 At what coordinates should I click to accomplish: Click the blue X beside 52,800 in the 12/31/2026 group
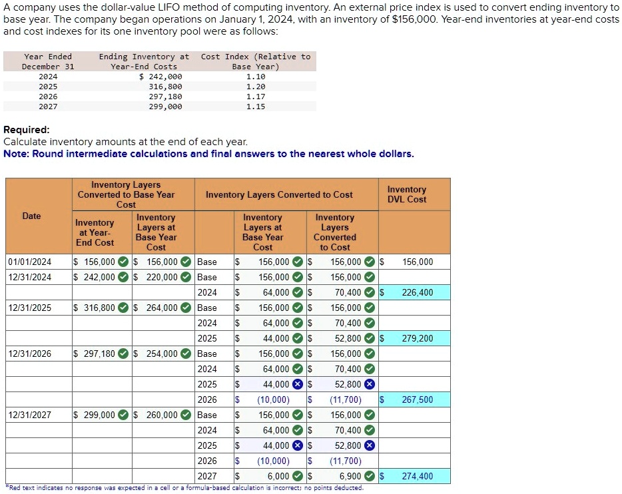[370, 384]
